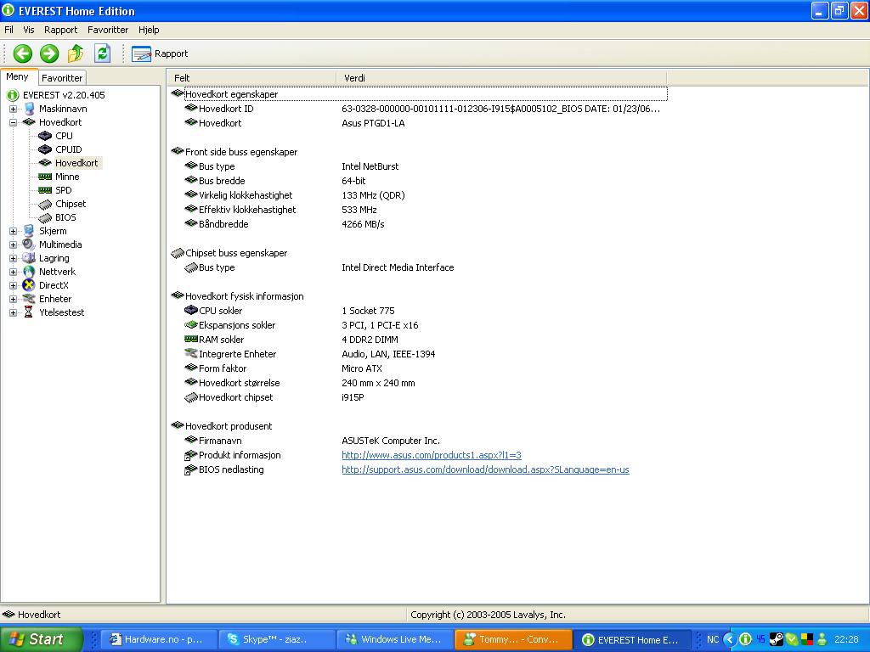This screenshot has width=870, height=652.
Task: Expand the Multimedia tree node
Action: coord(14,244)
